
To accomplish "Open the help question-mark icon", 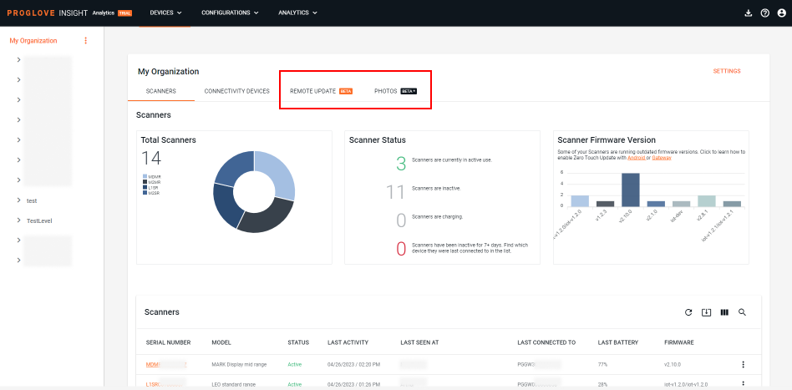I will [764, 13].
